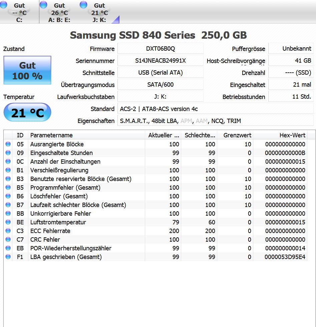This screenshot has width=316, height=327.
Task: Click the greyed-out AAM feature text
Action: (x=202, y=121)
